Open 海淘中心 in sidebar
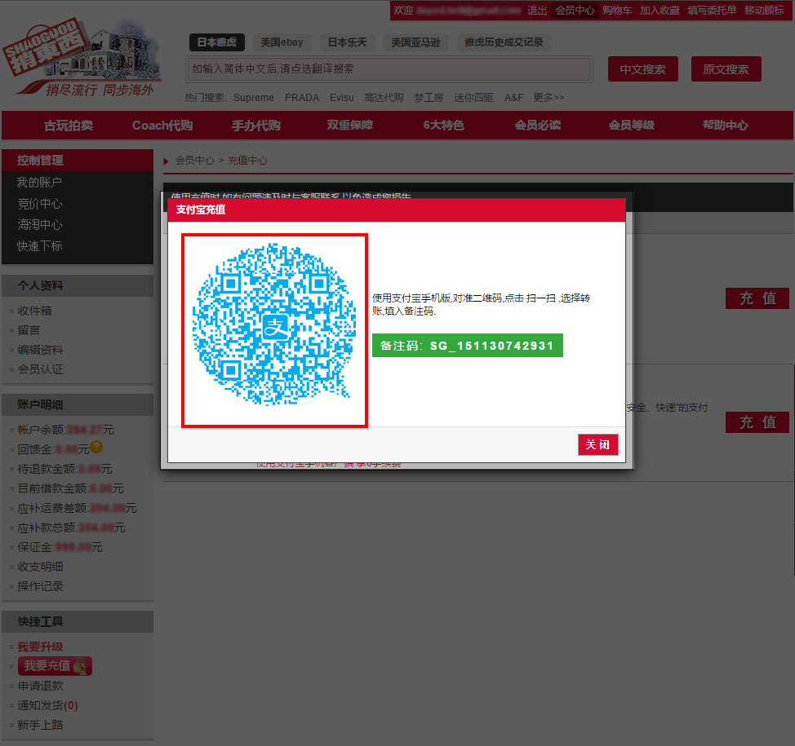 [x=39, y=224]
